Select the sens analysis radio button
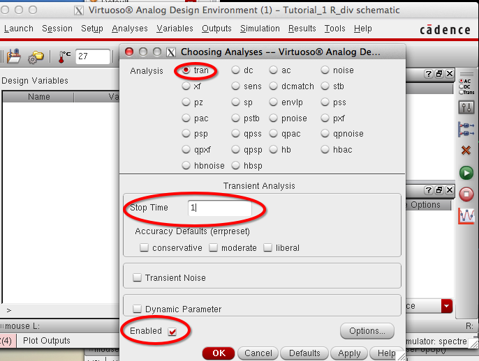This screenshot has height=361, width=479. point(235,86)
